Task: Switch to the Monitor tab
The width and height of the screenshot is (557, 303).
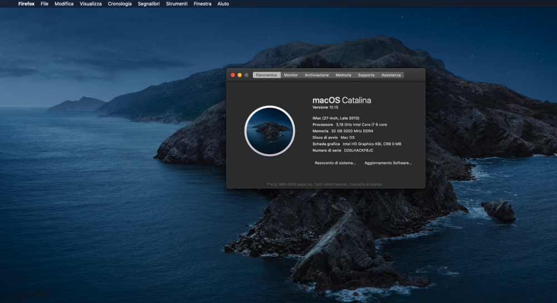Action: click(291, 75)
